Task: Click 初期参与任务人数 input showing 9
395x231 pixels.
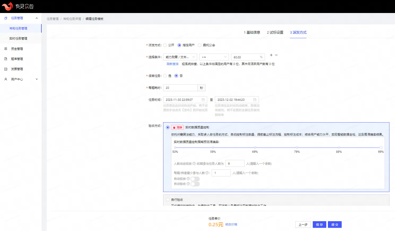Action: tap(235, 164)
